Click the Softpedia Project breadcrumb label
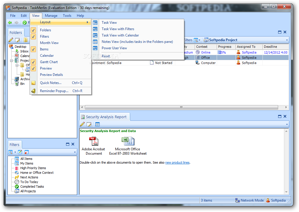The width and height of the screenshot is (299, 212). [x=223, y=40]
